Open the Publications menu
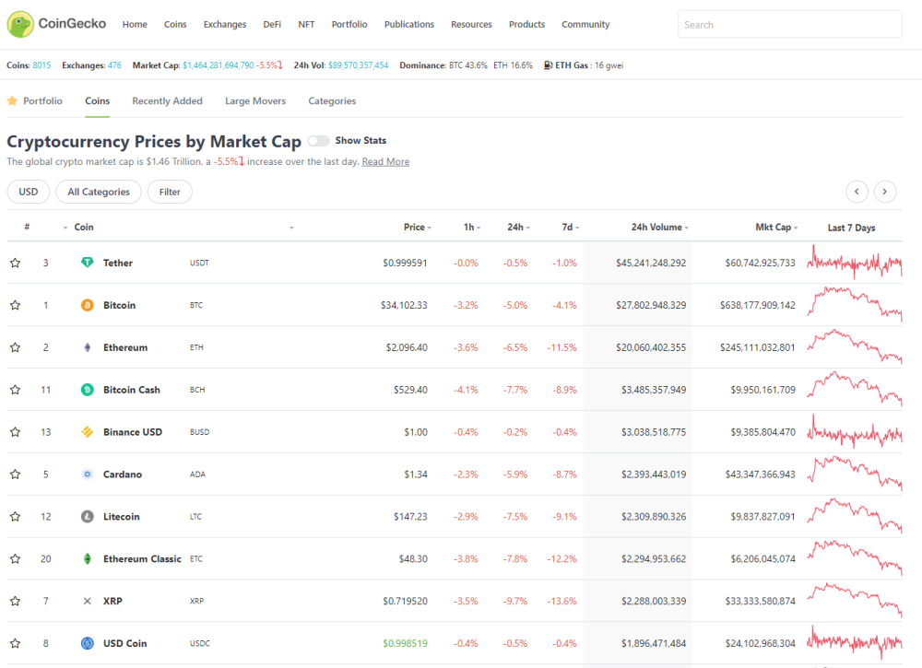922x668 pixels. 409,24
